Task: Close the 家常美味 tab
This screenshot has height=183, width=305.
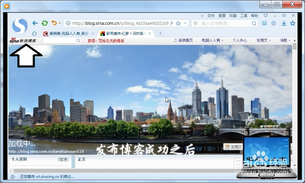Action: [149, 34]
